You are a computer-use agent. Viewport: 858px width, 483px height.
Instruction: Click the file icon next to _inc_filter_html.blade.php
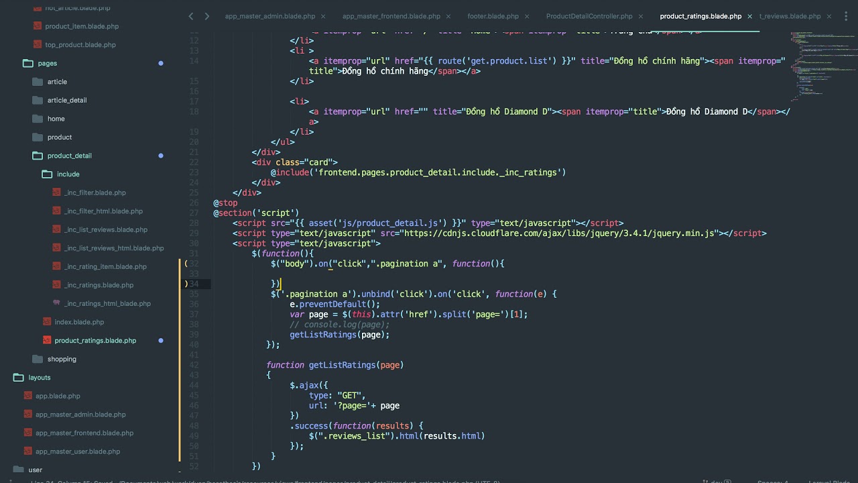(x=56, y=211)
